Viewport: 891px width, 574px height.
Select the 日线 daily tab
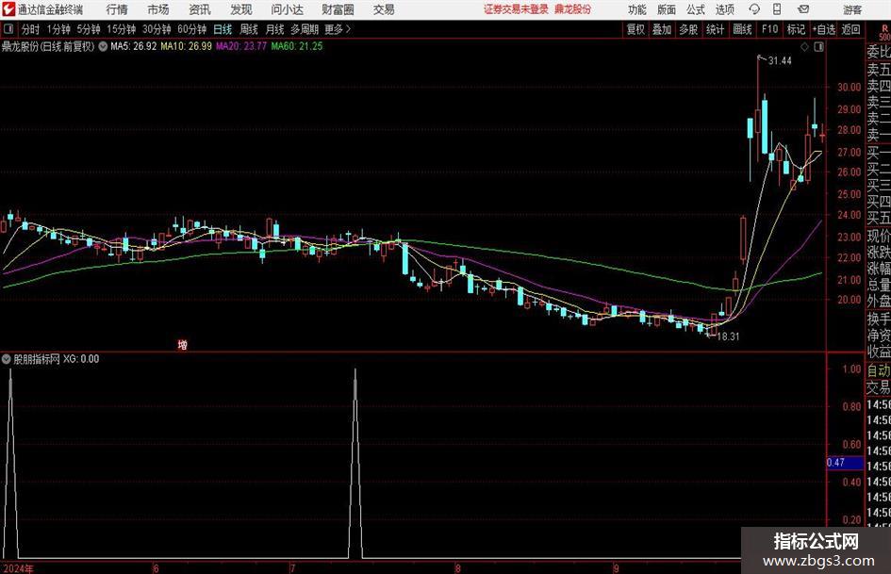coord(223,29)
